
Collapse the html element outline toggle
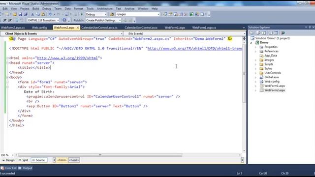click(7, 58)
